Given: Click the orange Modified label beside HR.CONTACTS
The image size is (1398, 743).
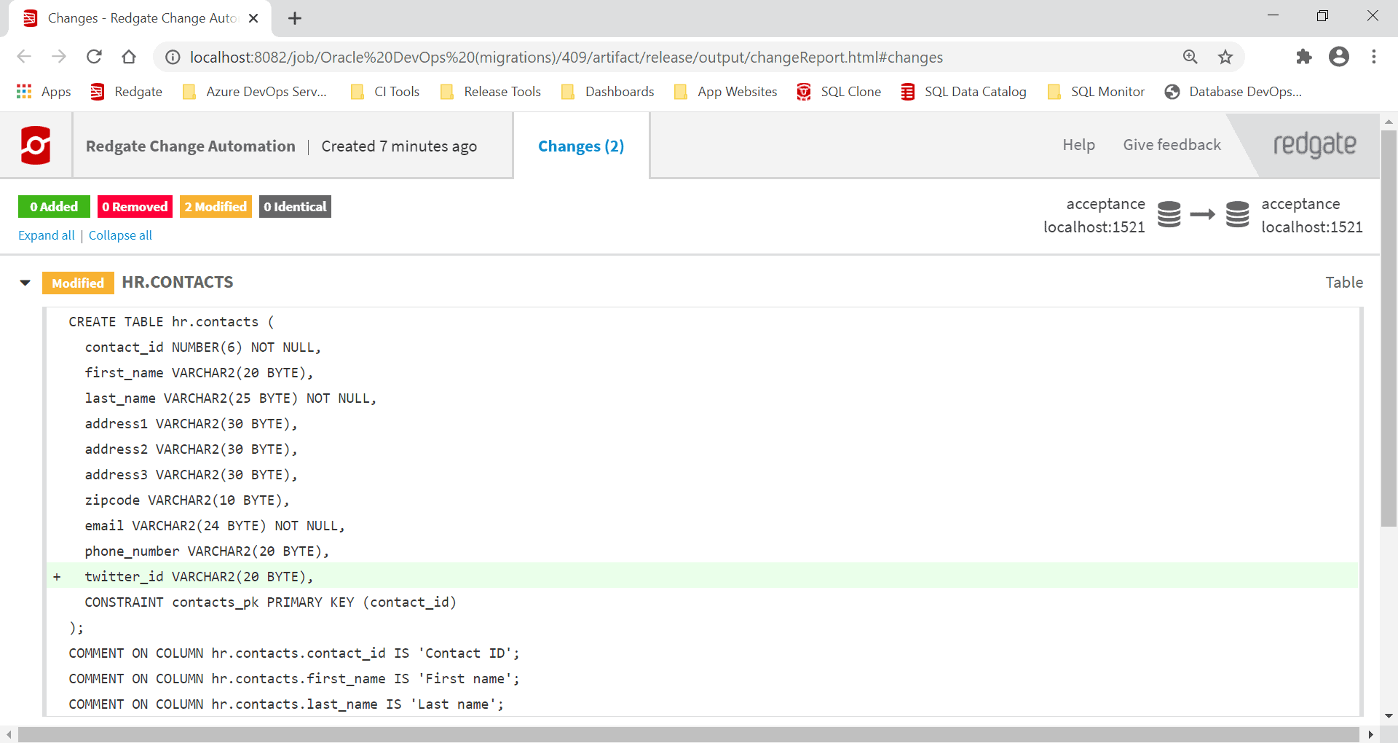Looking at the screenshot, I should pyautogui.click(x=78, y=283).
